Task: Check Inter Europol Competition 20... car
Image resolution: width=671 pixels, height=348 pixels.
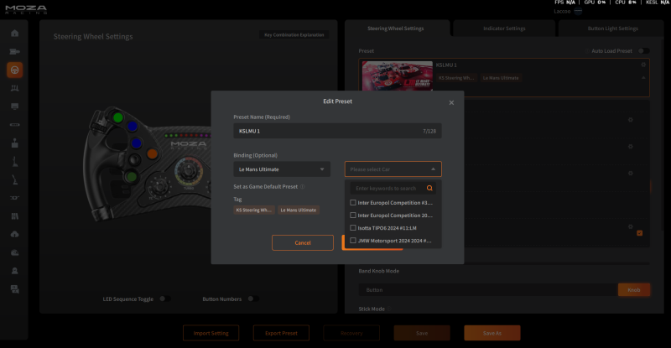Action: click(x=353, y=216)
